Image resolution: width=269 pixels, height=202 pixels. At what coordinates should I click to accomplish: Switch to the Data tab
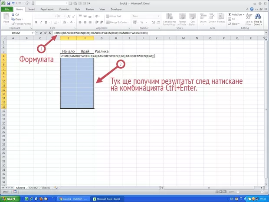(x=78, y=9)
